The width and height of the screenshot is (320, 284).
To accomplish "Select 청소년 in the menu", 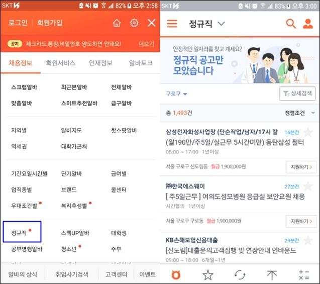I will (69, 249).
